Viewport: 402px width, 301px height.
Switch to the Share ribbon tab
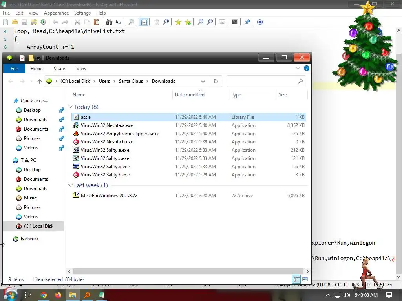pyautogui.click(x=59, y=69)
